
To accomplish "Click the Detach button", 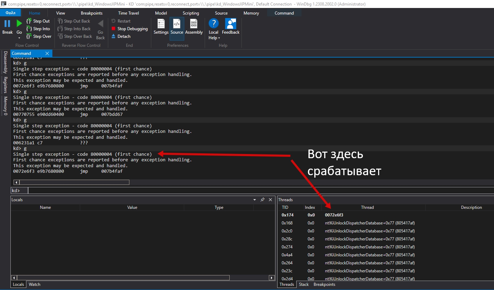I will click(x=121, y=36).
